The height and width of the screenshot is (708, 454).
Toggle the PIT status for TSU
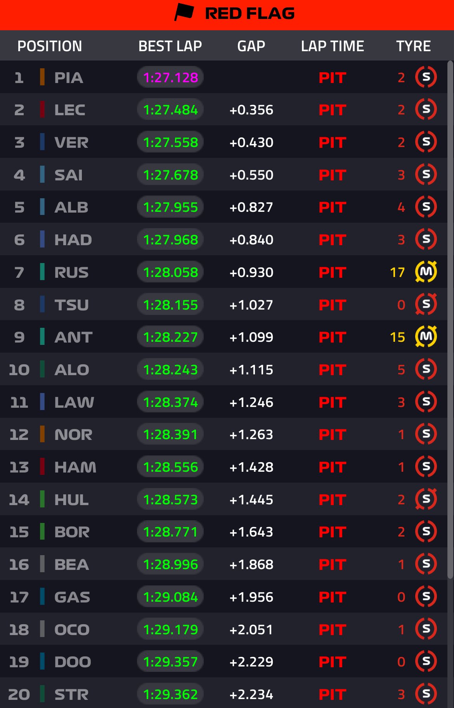coord(332,305)
